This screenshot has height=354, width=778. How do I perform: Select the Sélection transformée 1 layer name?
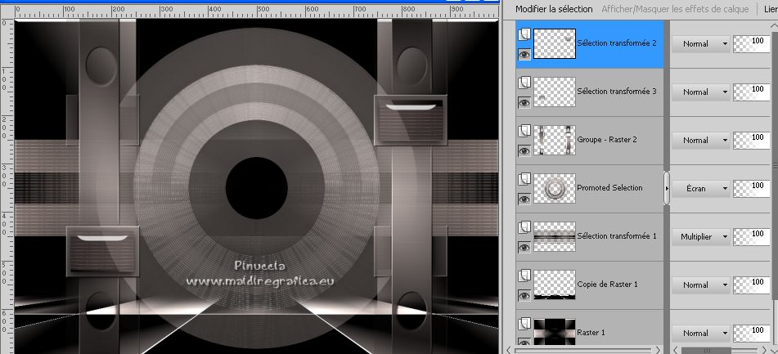tap(617, 236)
